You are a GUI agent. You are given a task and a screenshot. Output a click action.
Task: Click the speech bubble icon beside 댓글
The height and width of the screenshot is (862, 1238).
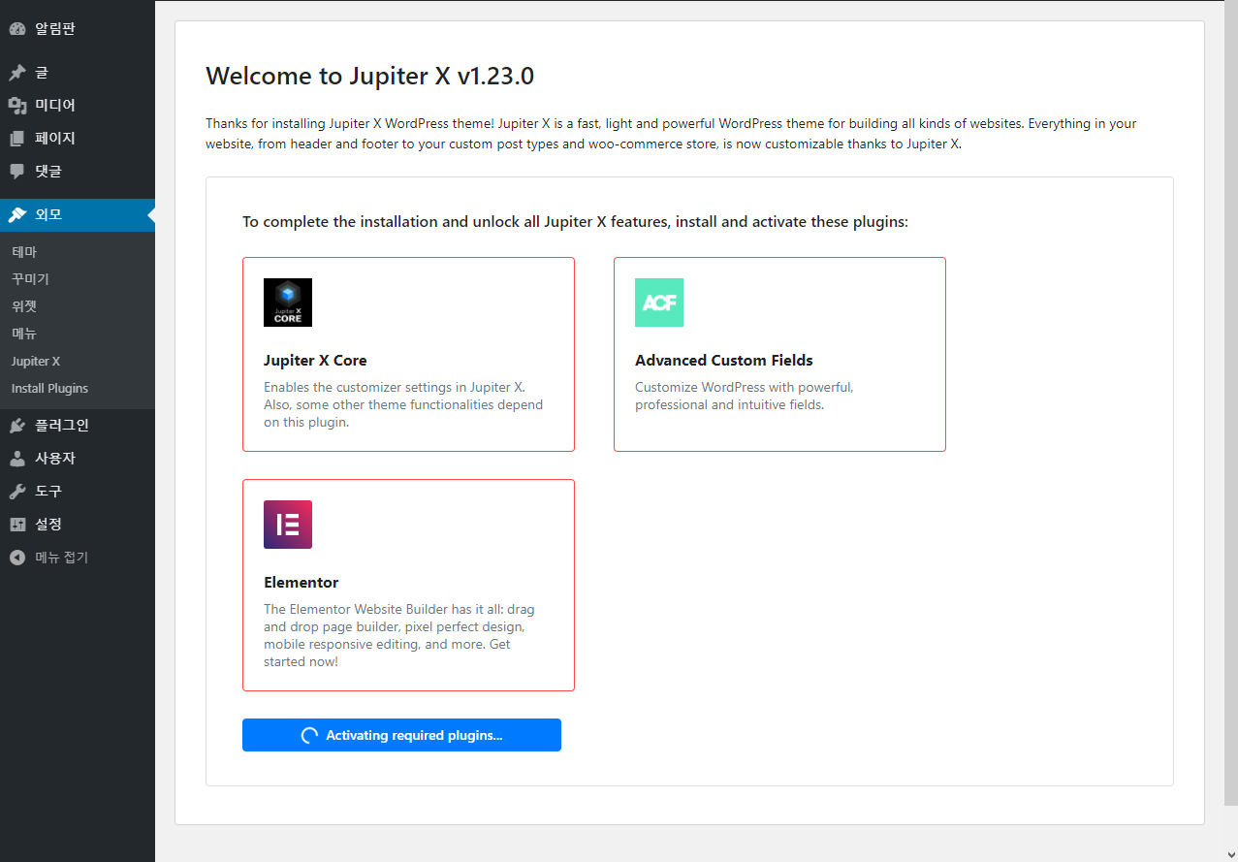coord(17,172)
